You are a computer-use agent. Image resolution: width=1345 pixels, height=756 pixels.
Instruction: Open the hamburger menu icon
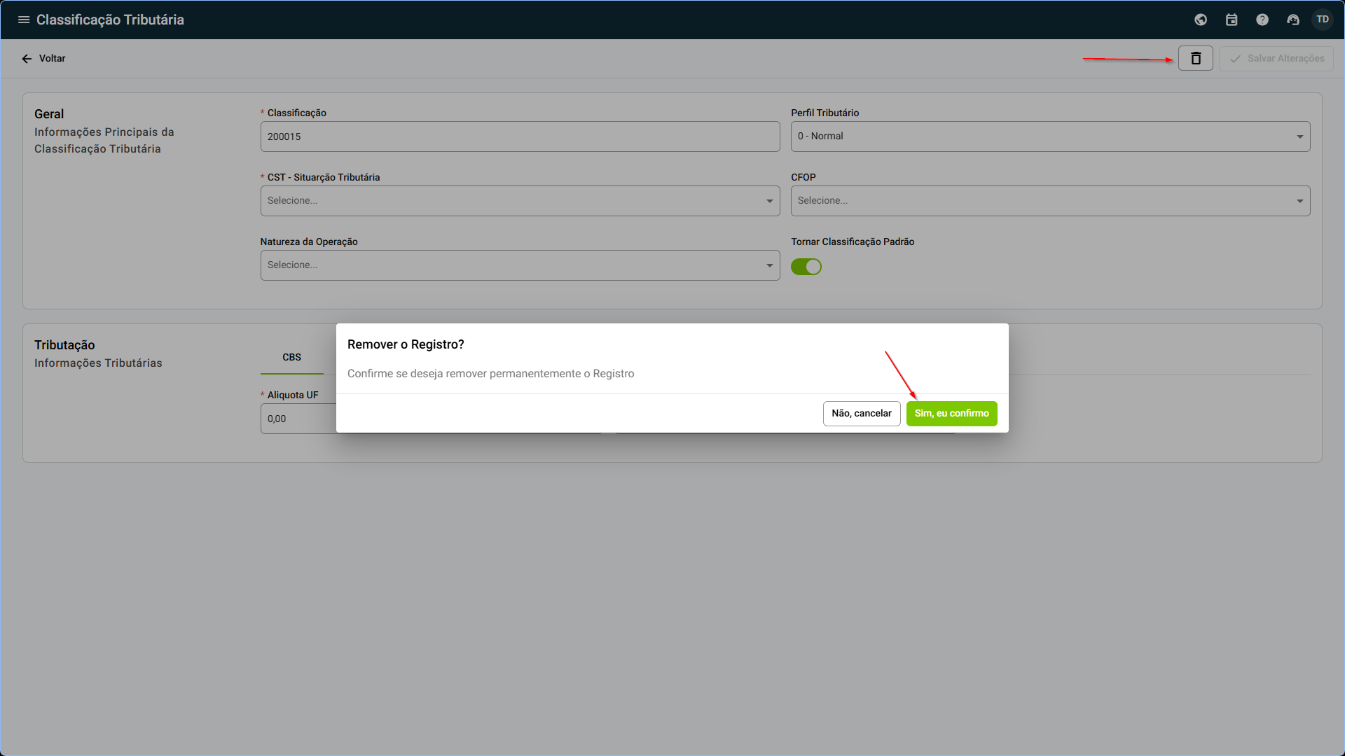point(24,20)
